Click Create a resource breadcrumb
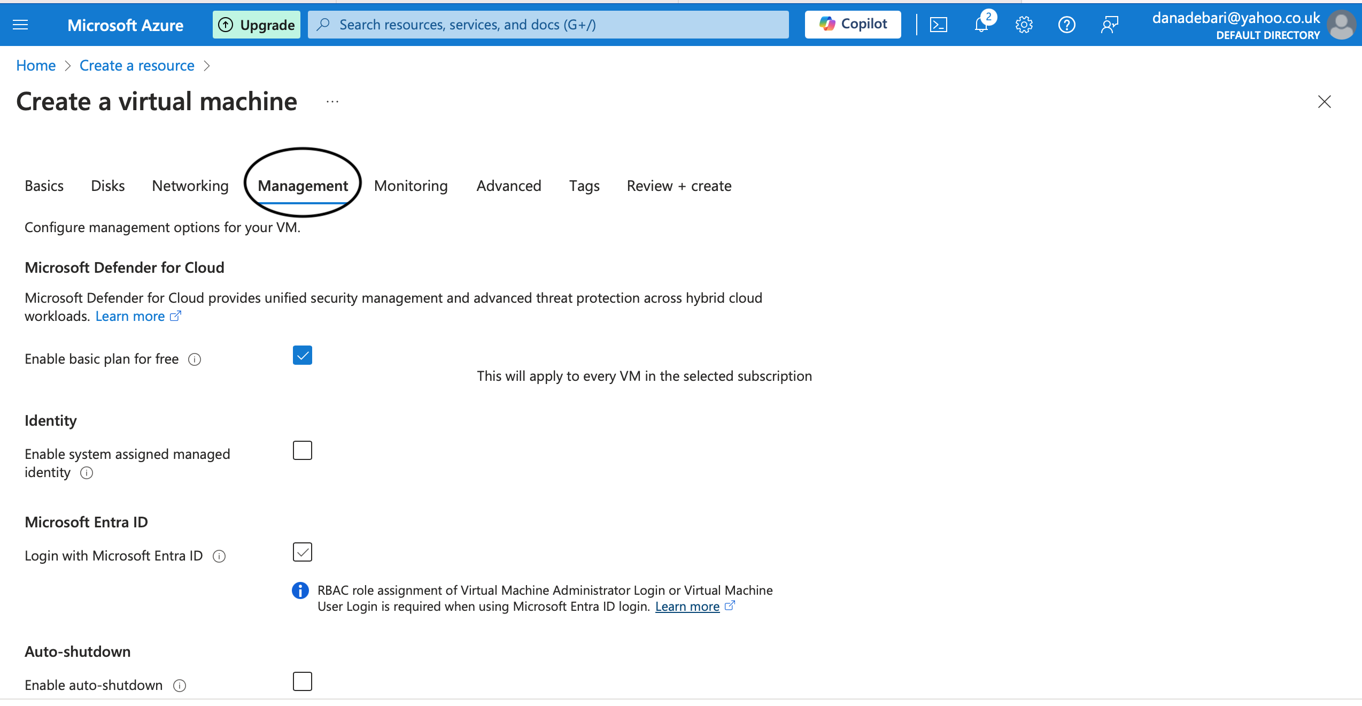The image size is (1362, 706). (x=137, y=66)
